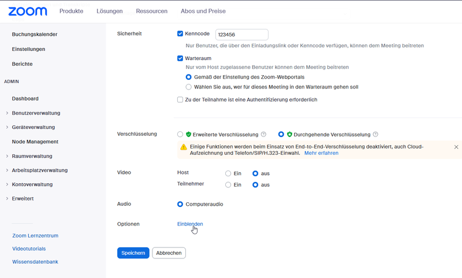
Task: Disable the Warteraum checkbox
Action: 180,58
